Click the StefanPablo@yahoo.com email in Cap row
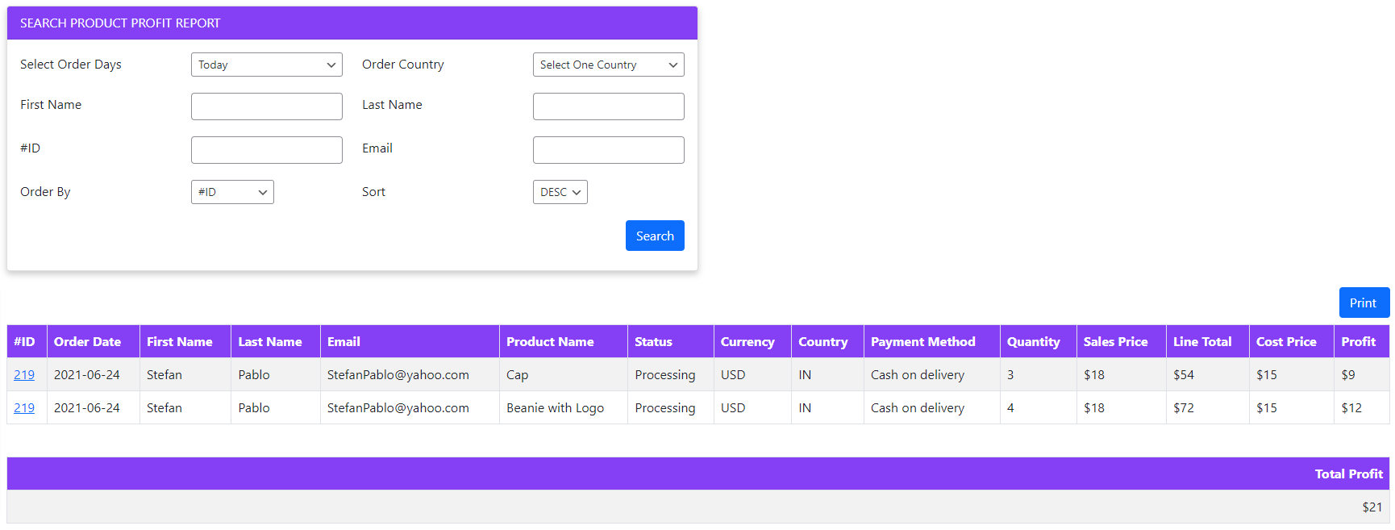The height and width of the screenshot is (530, 1395). coord(398,375)
